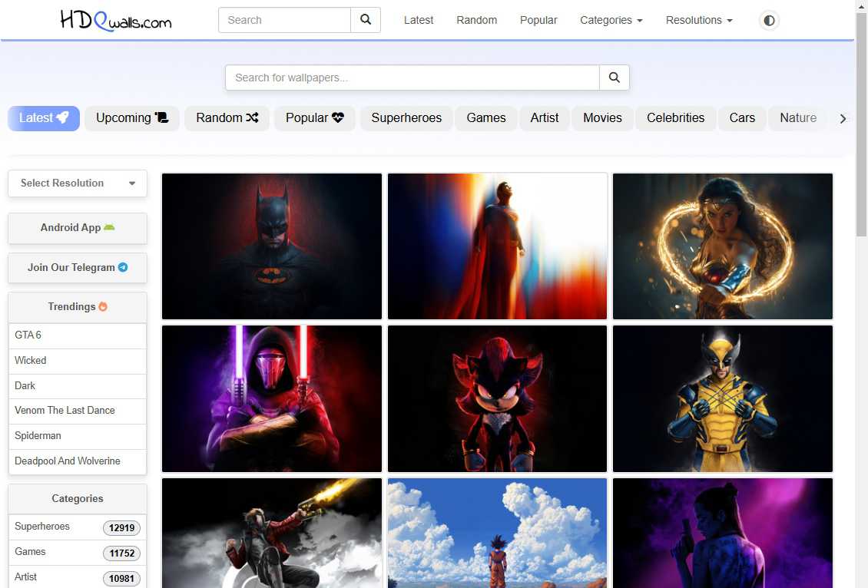The height and width of the screenshot is (588, 868).
Task: Open the Popular link in top navbar
Action: tap(538, 20)
